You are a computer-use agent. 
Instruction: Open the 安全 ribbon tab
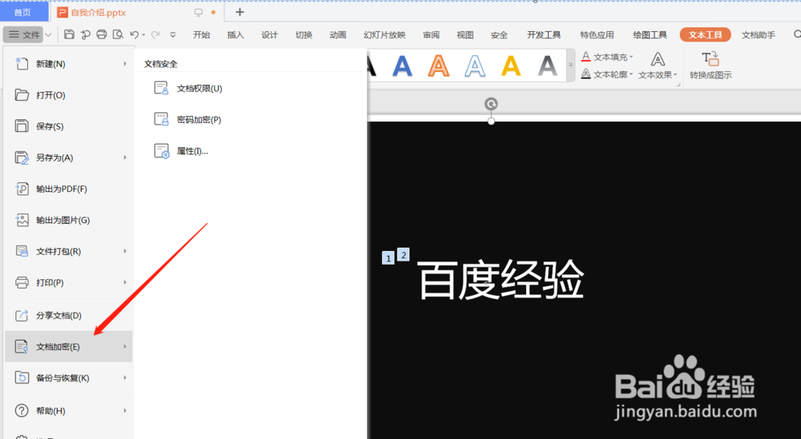coord(499,34)
